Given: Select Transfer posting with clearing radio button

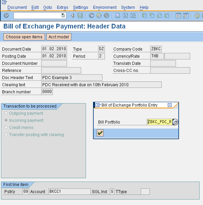Looking at the screenshot, I should 6,134.
